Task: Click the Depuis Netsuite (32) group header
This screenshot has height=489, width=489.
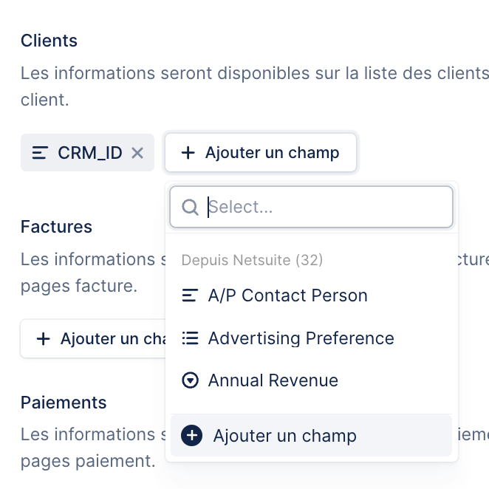Action: click(252, 260)
